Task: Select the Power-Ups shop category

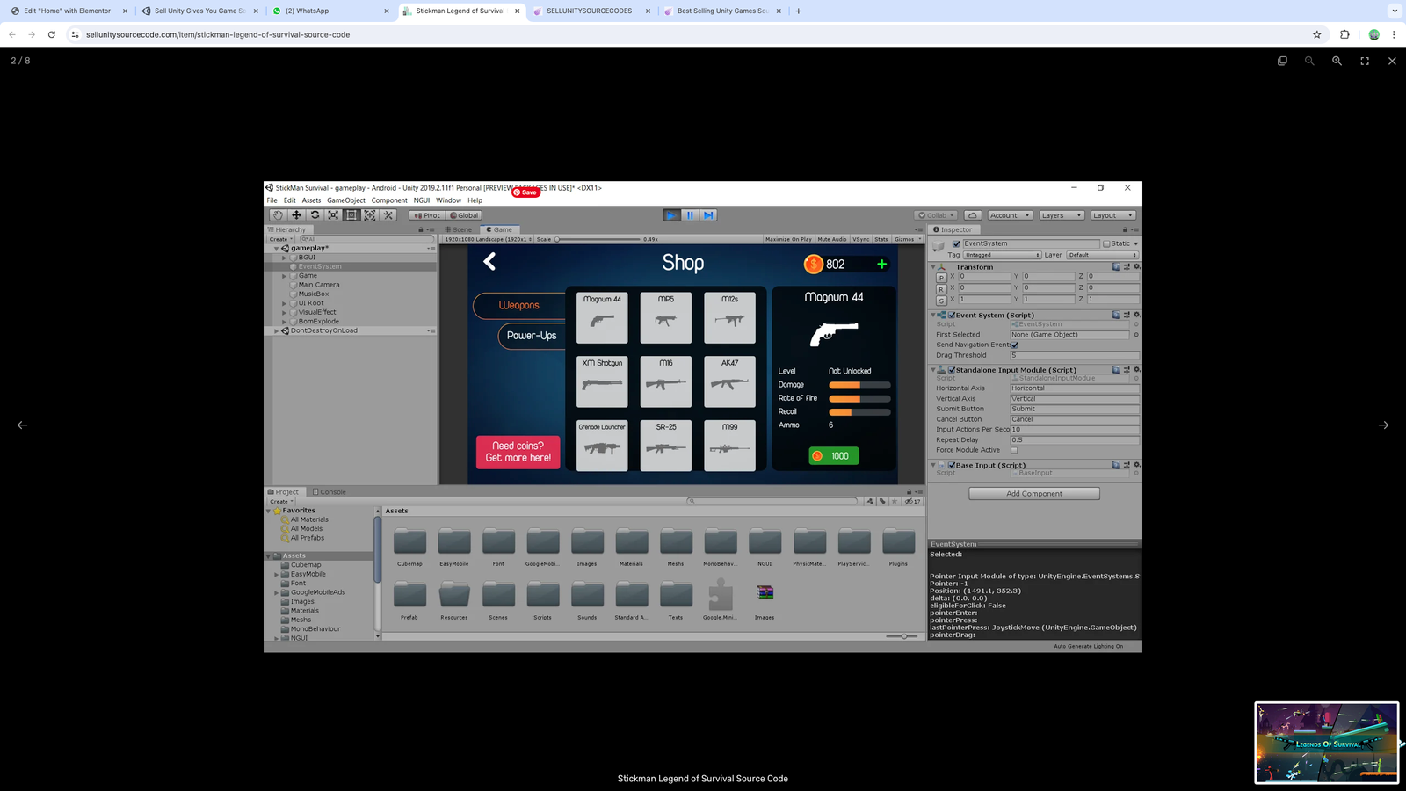Action: point(532,336)
